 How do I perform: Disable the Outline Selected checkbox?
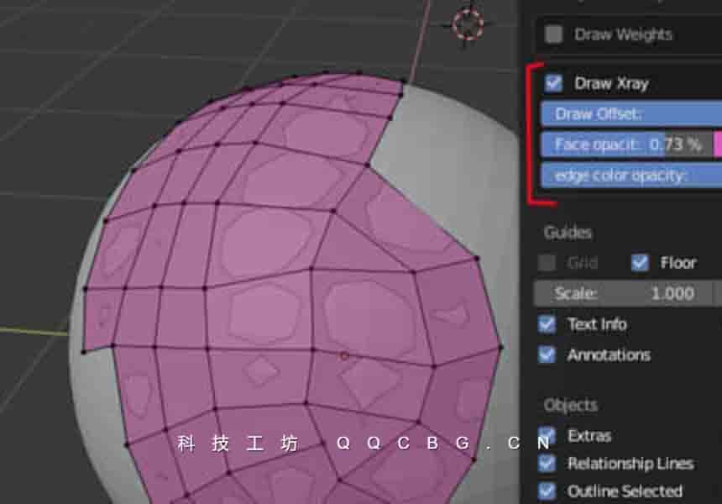(x=547, y=491)
